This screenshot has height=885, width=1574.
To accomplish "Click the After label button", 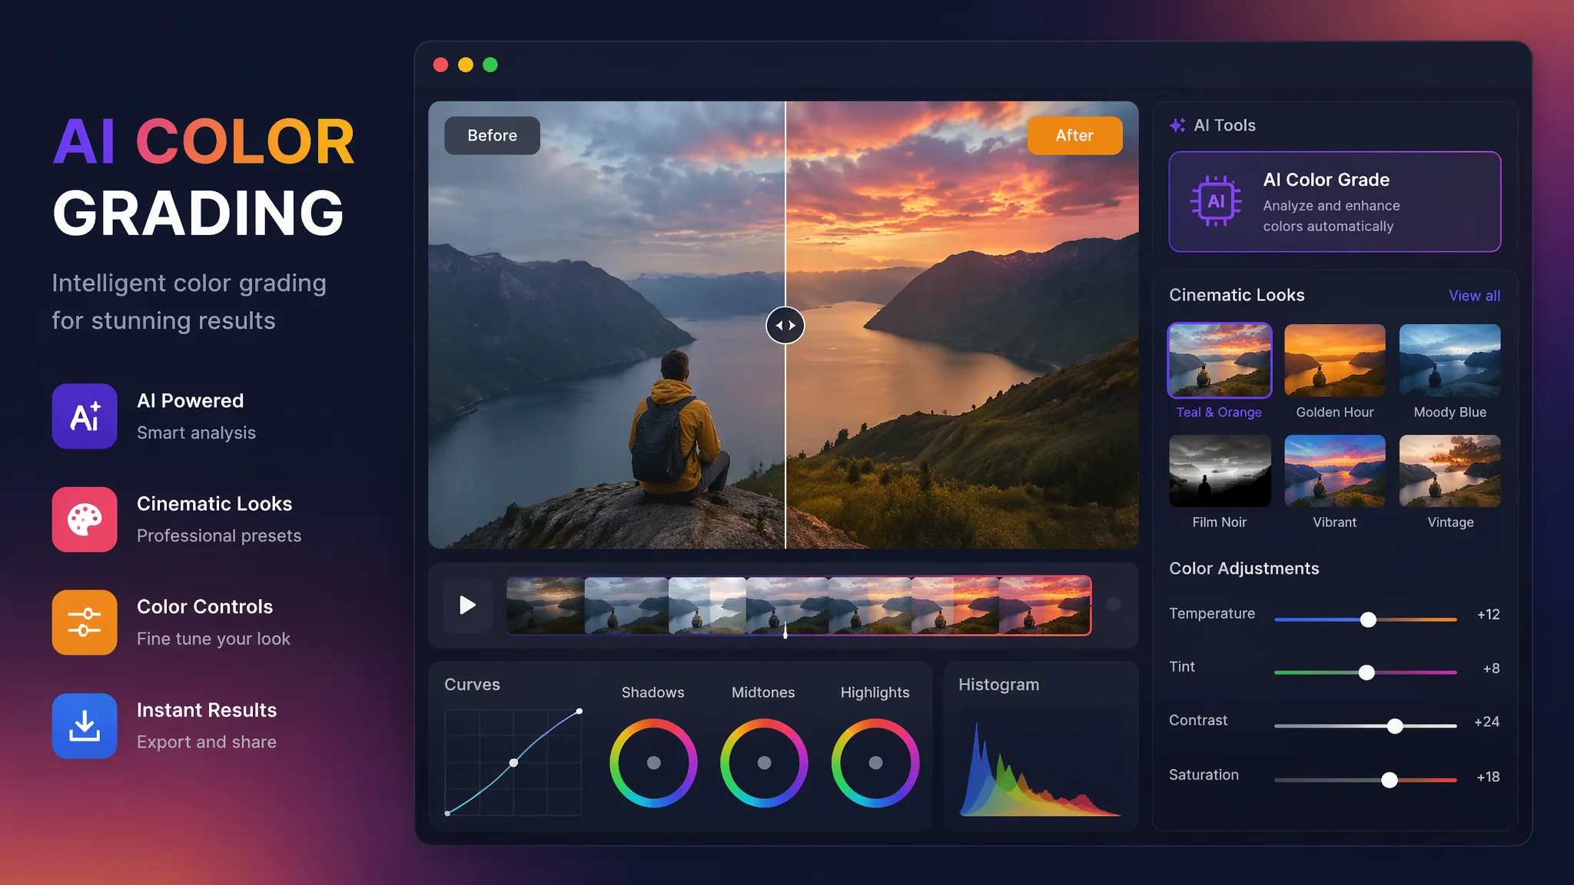I will (1074, 135).
